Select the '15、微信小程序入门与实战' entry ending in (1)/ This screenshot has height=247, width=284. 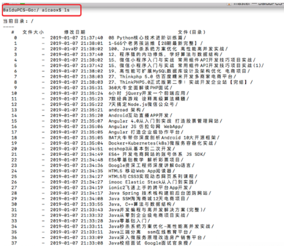(186, 66)
